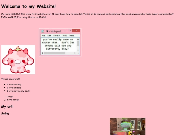Click the 'My art!' heading
Image resolution: width=180 pixels, height=135 pixels.
point(7,106)
